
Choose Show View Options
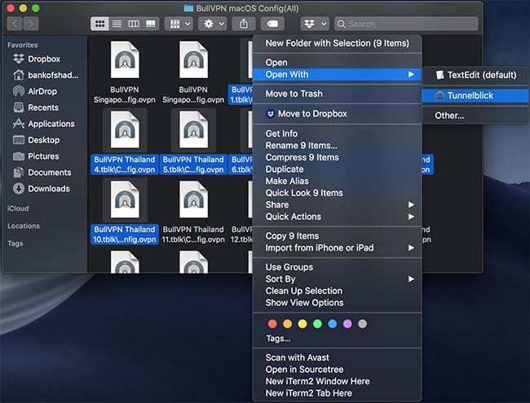pyautogui.click(x=337, y=302)
